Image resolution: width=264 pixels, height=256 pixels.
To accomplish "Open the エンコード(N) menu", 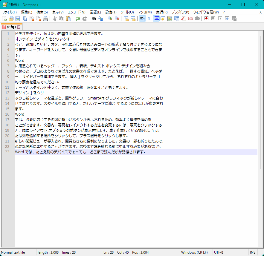I will (x=77, y=12).
